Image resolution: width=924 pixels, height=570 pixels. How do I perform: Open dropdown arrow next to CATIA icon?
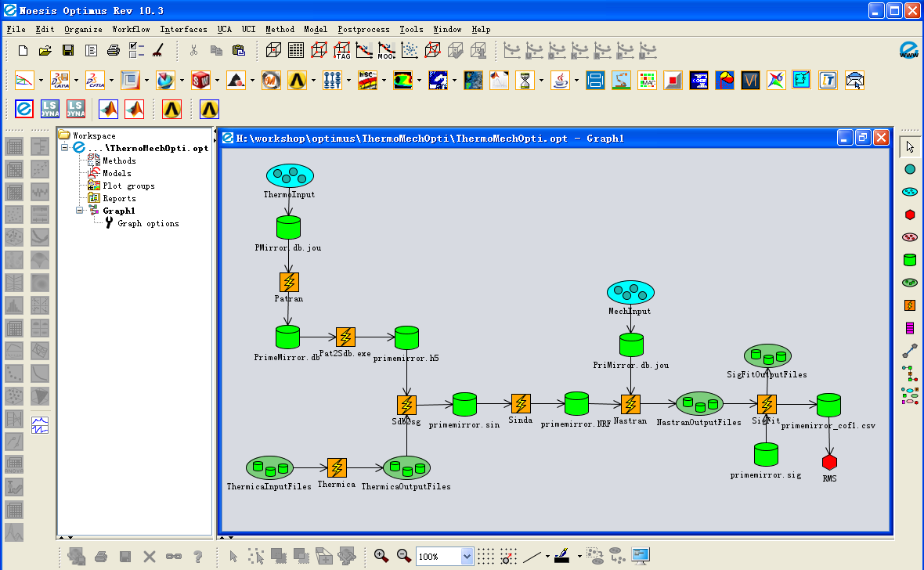coord(76,81)
